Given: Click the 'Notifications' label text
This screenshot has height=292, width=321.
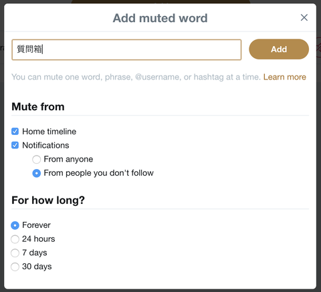Looking at the screenshot, I should (x=45, y=145).
